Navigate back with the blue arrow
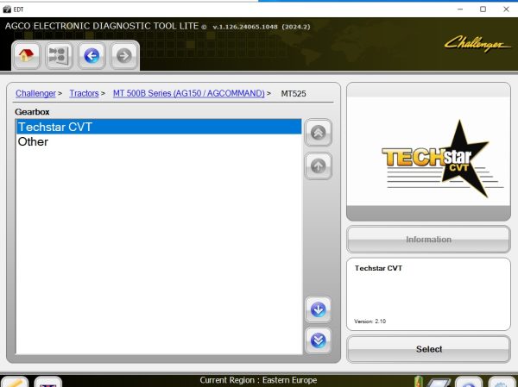 pyautogui.click(x=92, y=55)
